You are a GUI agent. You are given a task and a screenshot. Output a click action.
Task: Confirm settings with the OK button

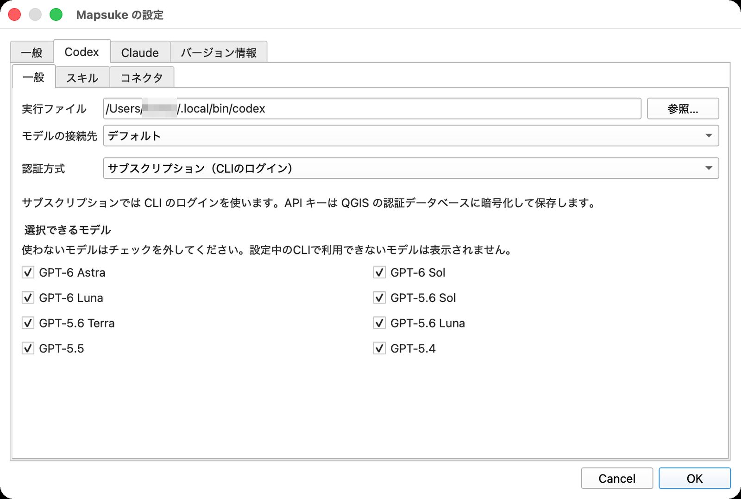pos(695,478)
